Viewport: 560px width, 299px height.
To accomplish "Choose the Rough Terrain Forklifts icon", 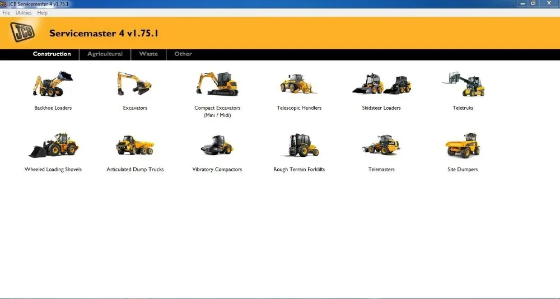I will pos(299,145).
